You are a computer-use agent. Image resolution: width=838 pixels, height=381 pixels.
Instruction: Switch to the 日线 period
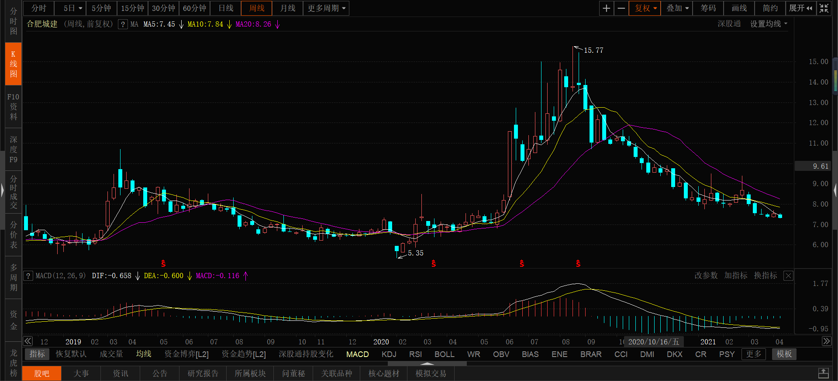(x=226, y=8)
